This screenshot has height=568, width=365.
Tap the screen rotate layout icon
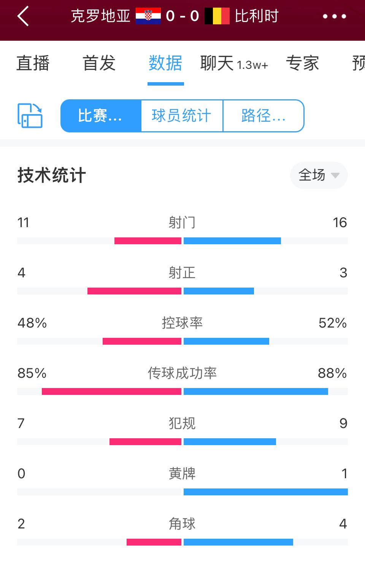click(30, 116)
